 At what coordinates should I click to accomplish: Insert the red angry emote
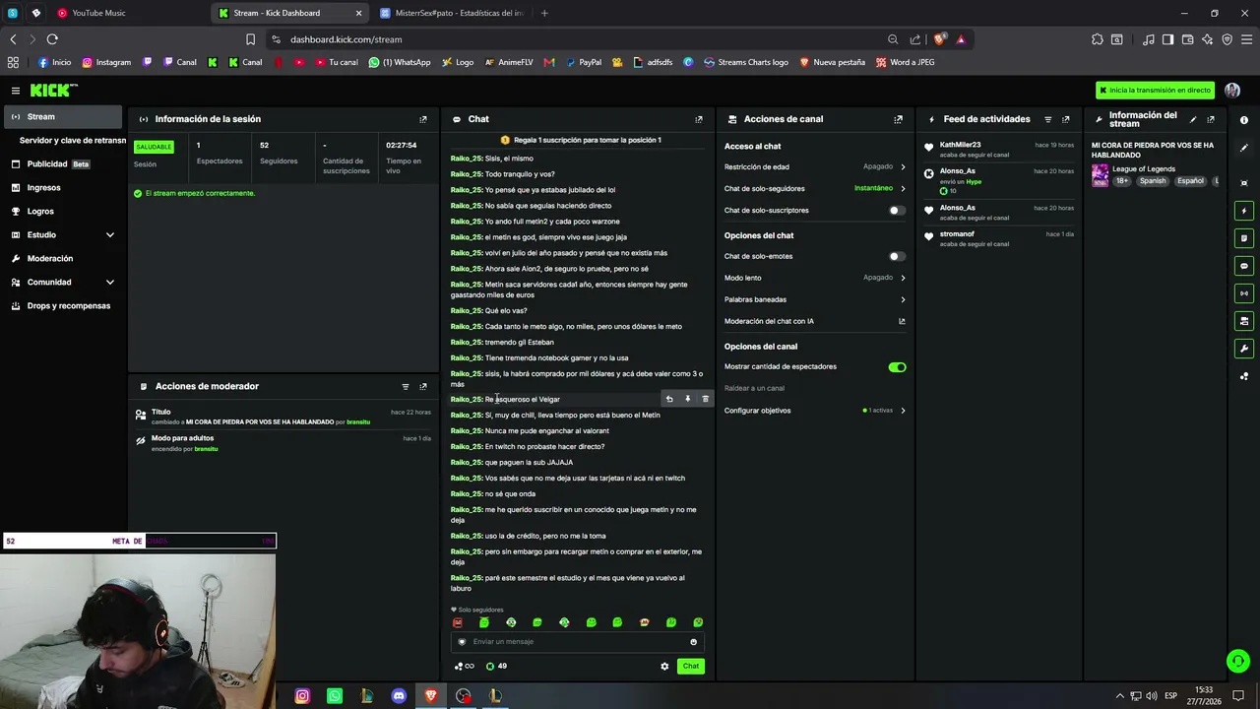tap(458, 622)
